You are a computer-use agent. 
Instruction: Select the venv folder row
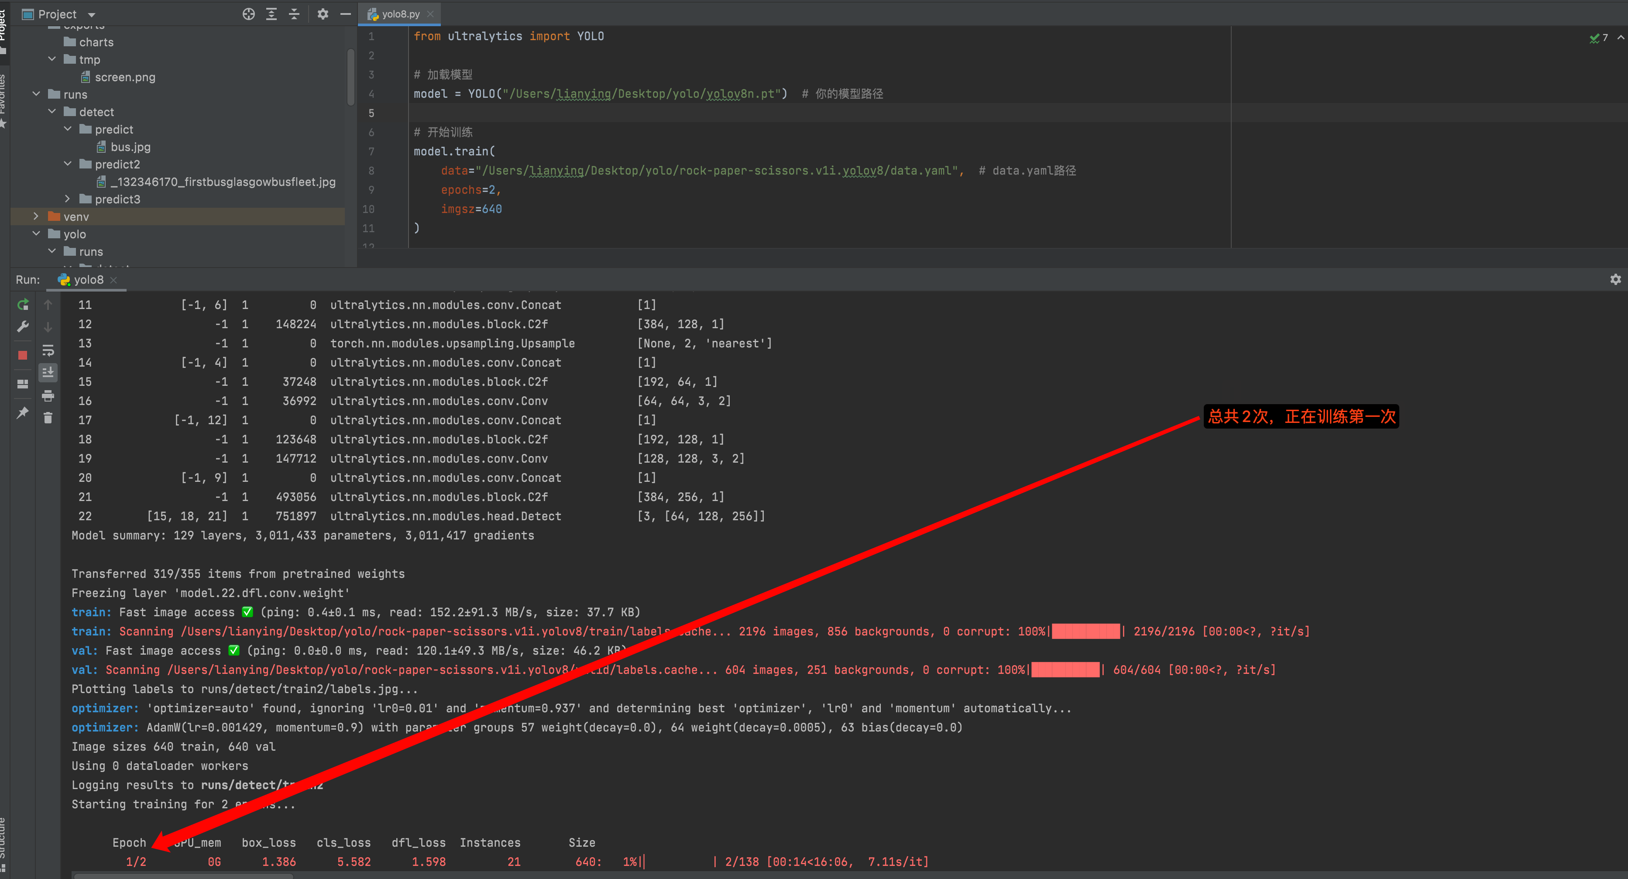(178, 216)
